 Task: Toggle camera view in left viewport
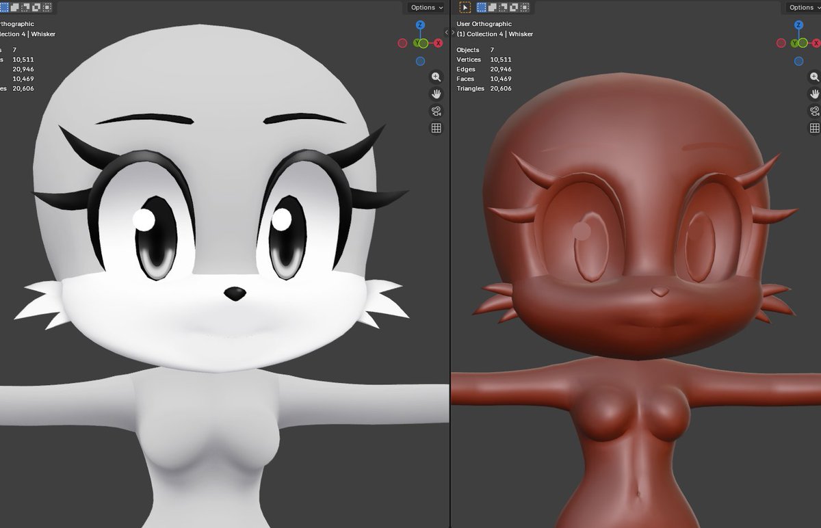click(x=436, y=111)
